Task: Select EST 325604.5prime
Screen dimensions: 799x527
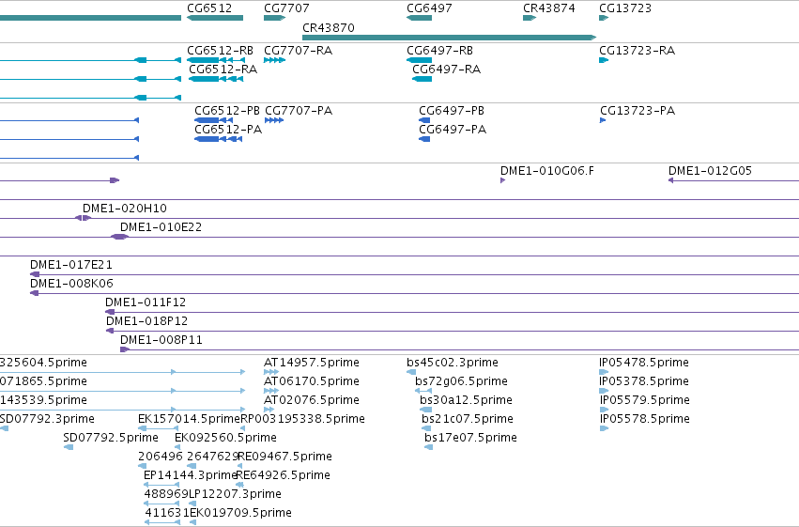Action: (x=122, y=372)
